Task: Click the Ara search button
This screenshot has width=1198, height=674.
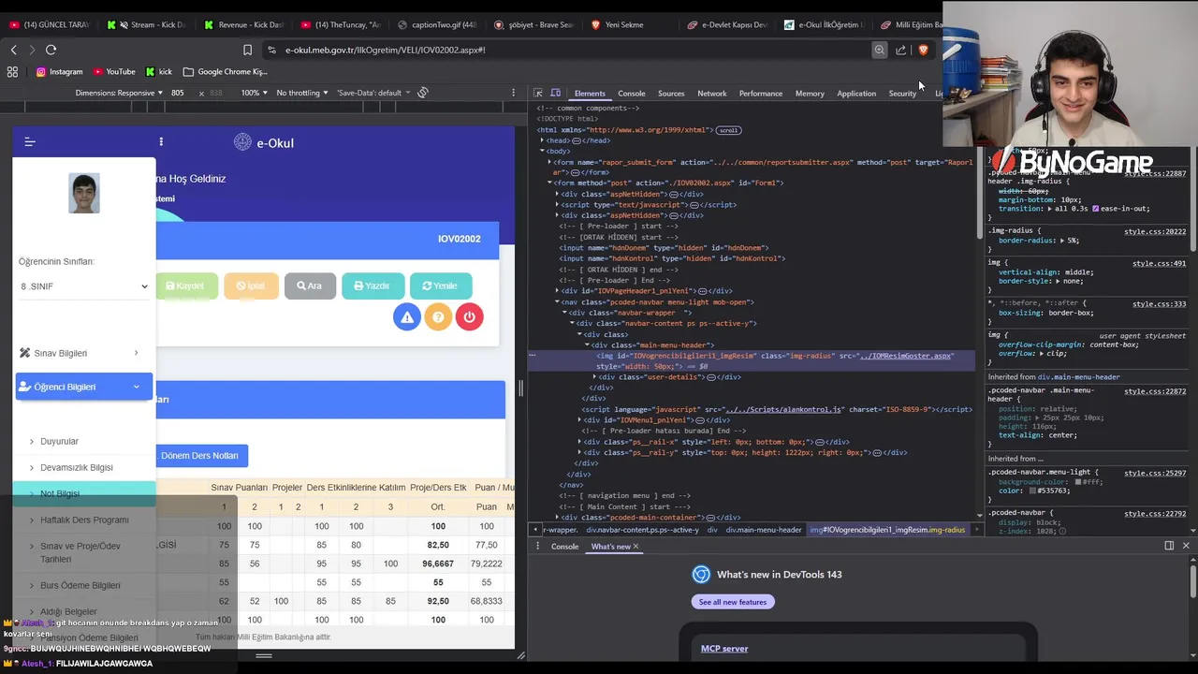Action: [x=310, y=286]
